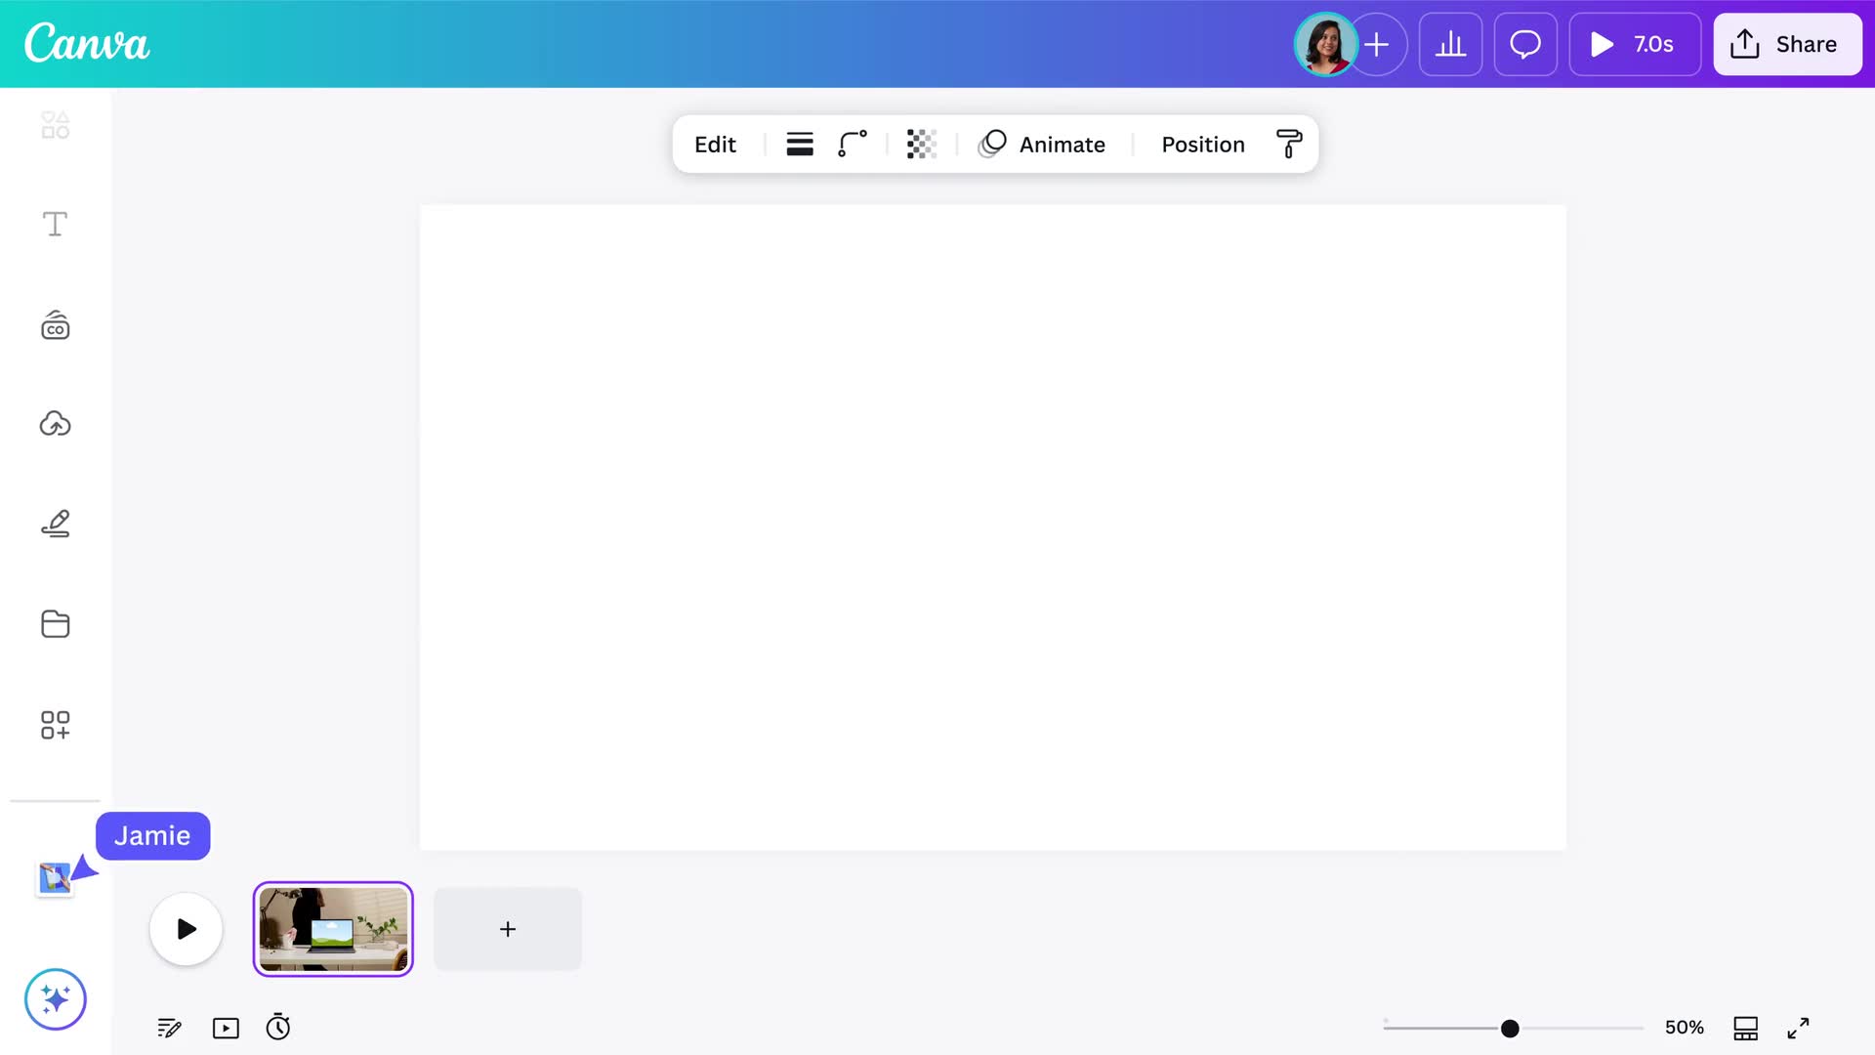
Task: Open the line weight border style options
Action: tap(800, 145)
